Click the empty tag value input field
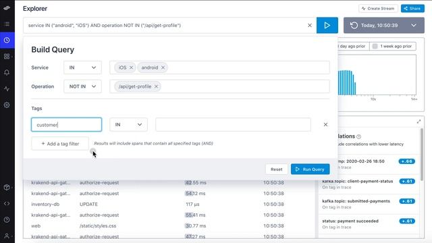The height and width of the screenshot is (243, 432). coord(233,124)
